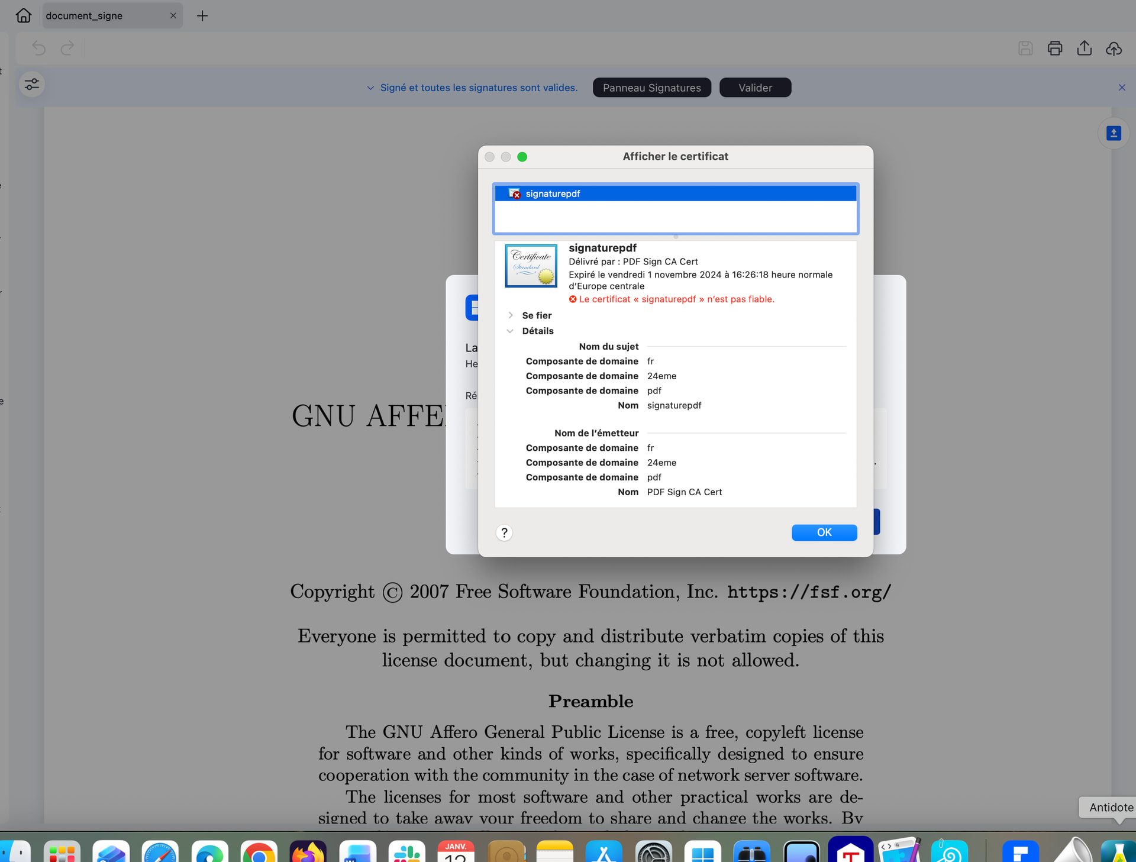Image resolution: width=1136 pixels, height=862 pixels.
Task: Expand the signature status chevron
Action: tap(370, 88)
